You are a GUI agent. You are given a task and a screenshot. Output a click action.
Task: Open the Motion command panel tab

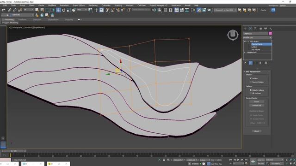tap(260, 29)
